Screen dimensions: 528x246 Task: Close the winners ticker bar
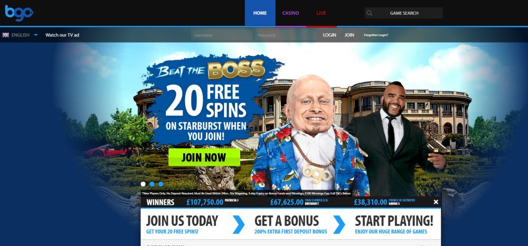[x=436, y=202]
